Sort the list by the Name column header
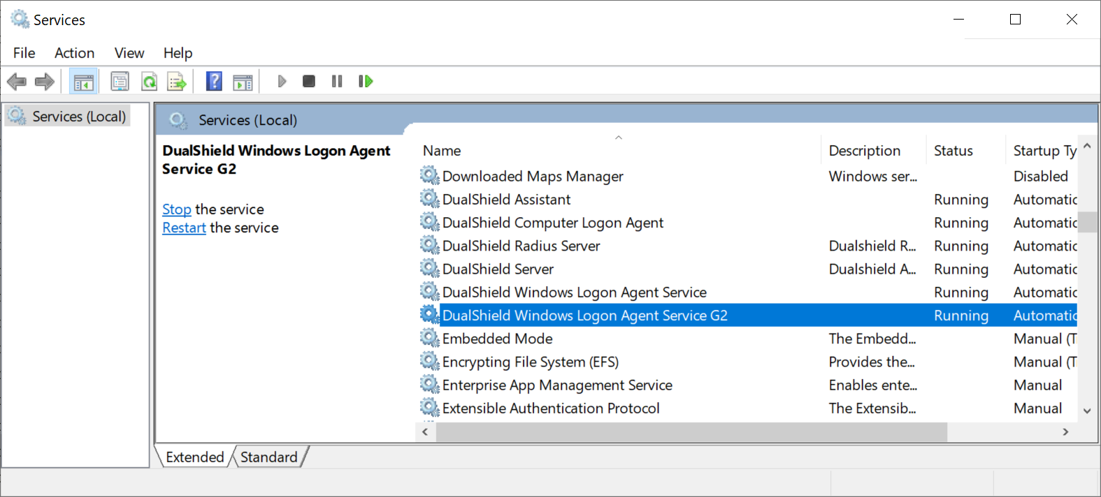 click(442, 151)
